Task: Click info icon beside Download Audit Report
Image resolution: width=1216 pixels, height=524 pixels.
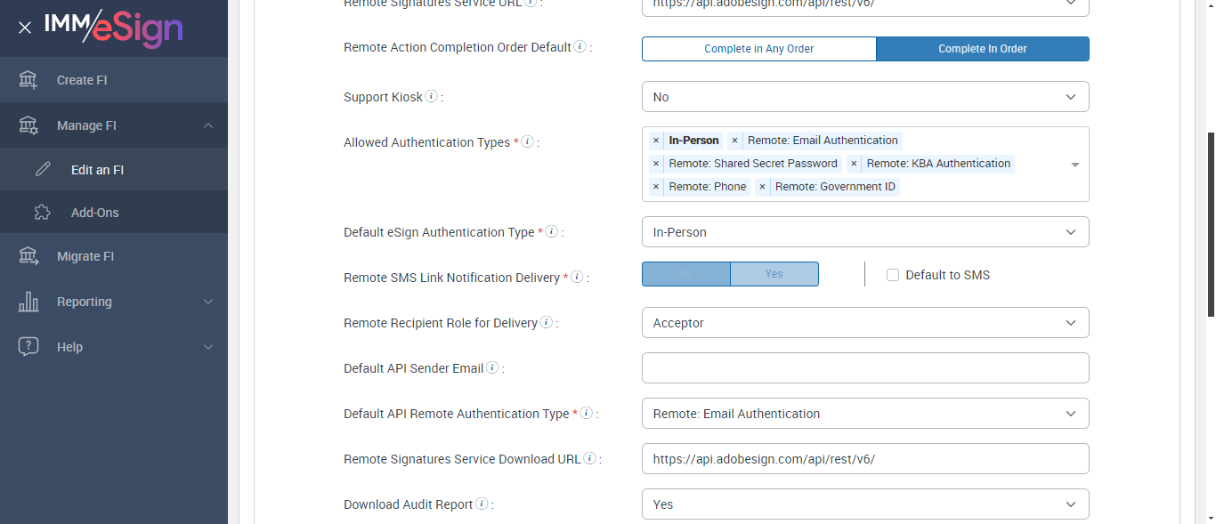Action: [x=482, y=504]
